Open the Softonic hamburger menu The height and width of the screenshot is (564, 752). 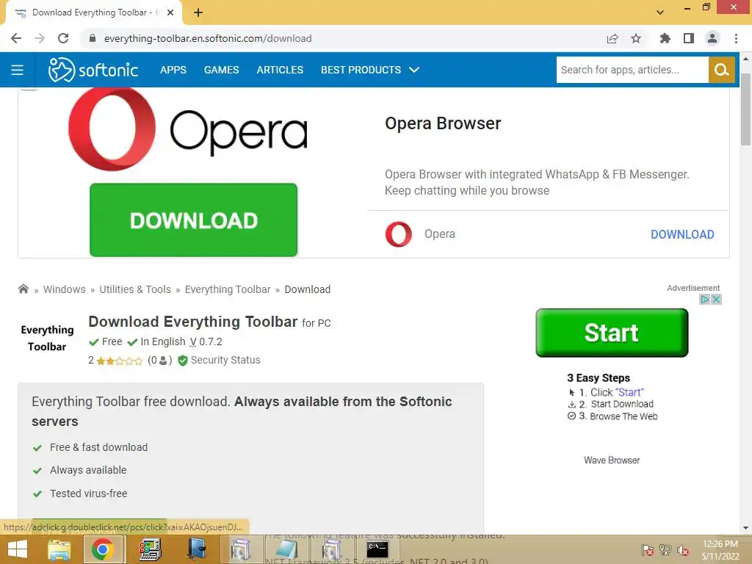[18, 70]
